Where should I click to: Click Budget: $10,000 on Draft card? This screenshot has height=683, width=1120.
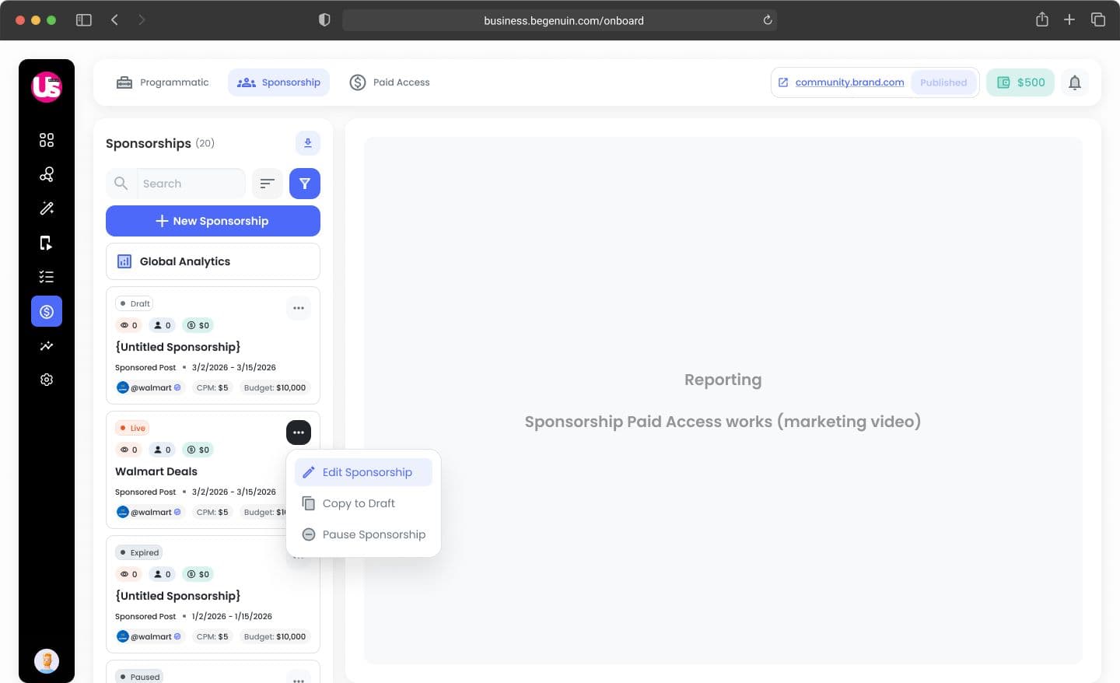tap(275, 387)
